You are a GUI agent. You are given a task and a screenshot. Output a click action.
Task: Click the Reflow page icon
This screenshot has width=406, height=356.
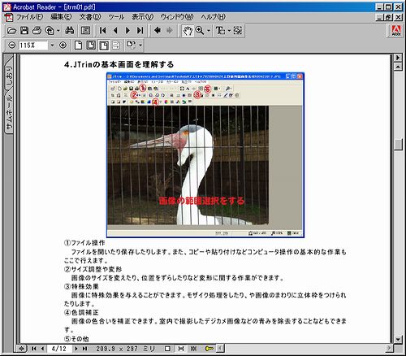[116, 45]
